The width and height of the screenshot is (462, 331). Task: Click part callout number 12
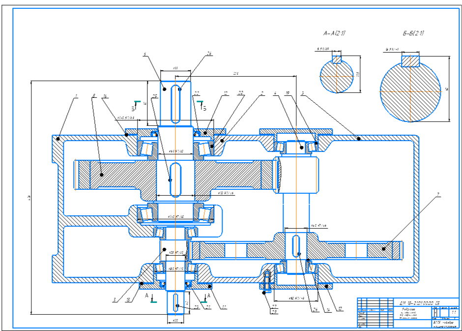coord(226,93)
